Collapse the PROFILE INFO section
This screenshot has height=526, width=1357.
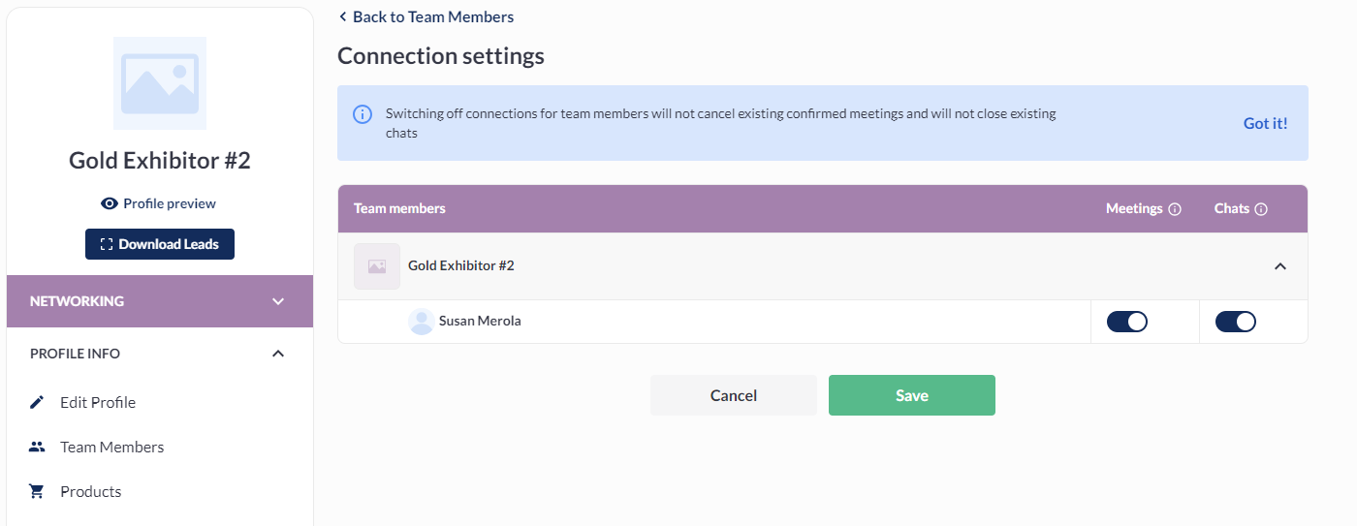tap(278, 354)
